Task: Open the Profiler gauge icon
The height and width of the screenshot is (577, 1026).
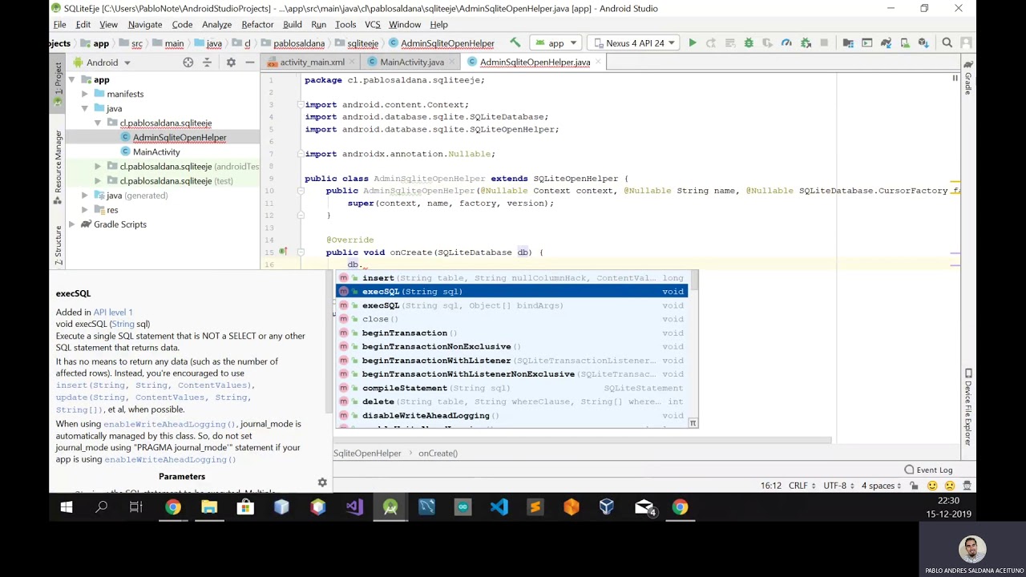Action: [x=786, y=43]
